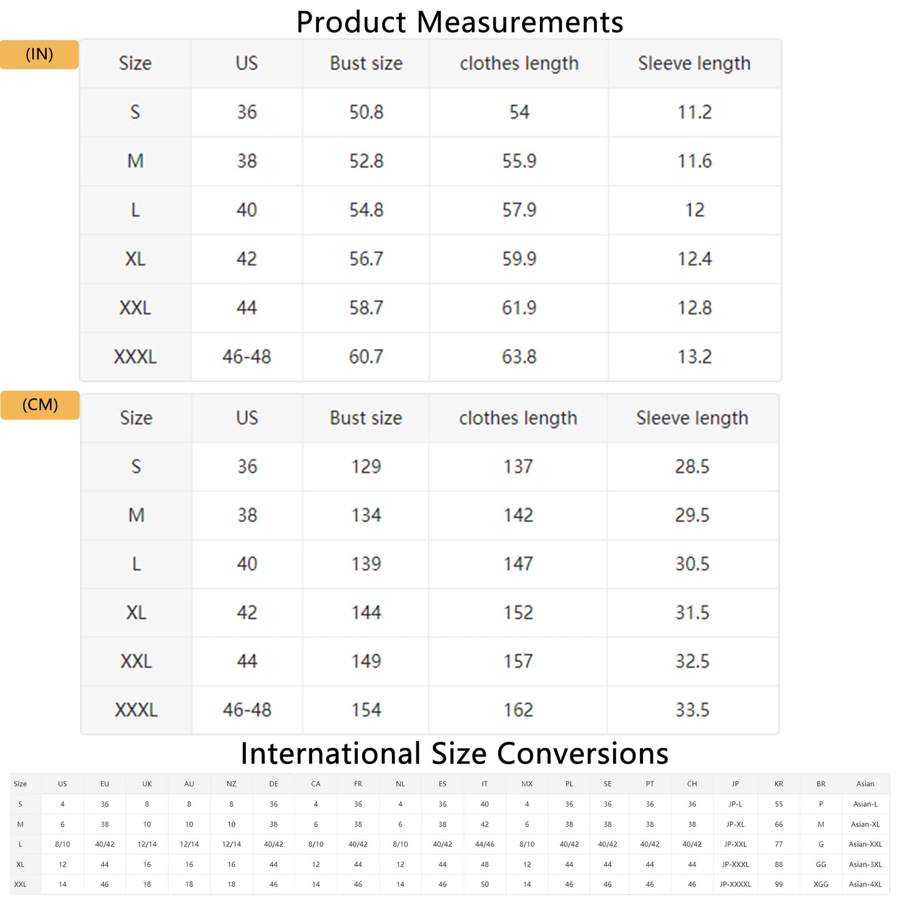This screenshot has height=902, width=902.
Task: Click Bust size header in inches table
Action: [x=366, y=64]
